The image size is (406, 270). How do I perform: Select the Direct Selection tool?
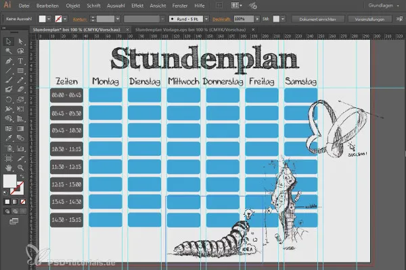20,41
